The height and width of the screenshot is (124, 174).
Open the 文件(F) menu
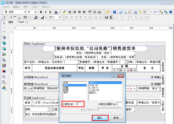[x=6, y=7]
